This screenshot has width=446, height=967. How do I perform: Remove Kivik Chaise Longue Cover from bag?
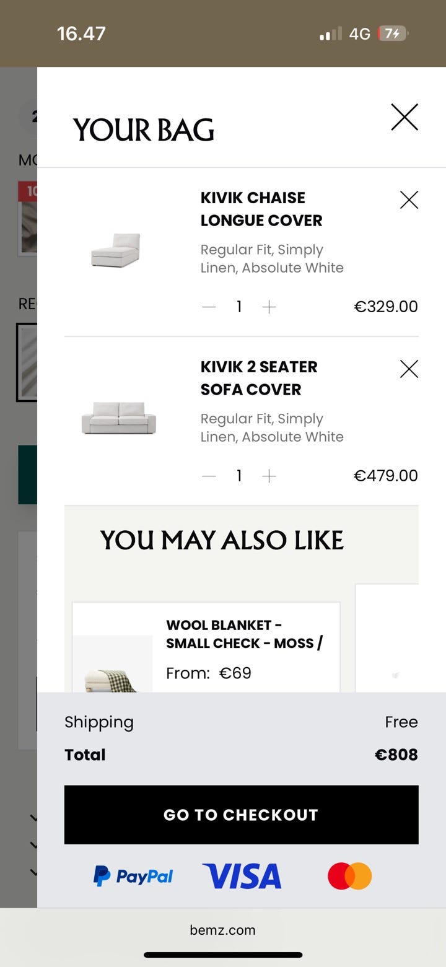click(x=409, y=200)
